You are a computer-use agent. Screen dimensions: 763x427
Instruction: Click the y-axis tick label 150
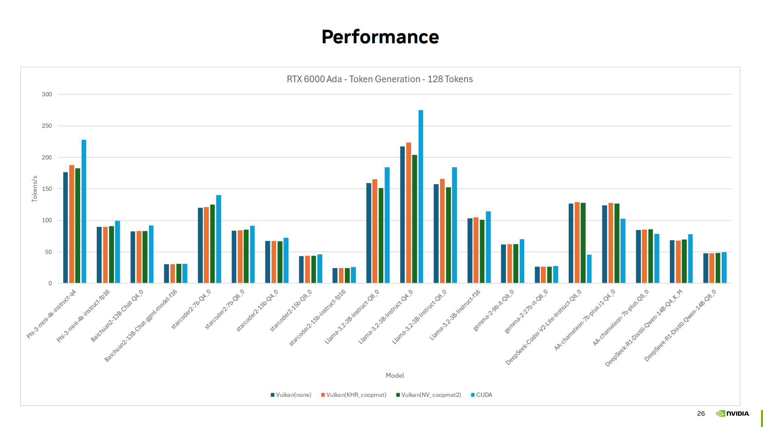coord(47,189)
